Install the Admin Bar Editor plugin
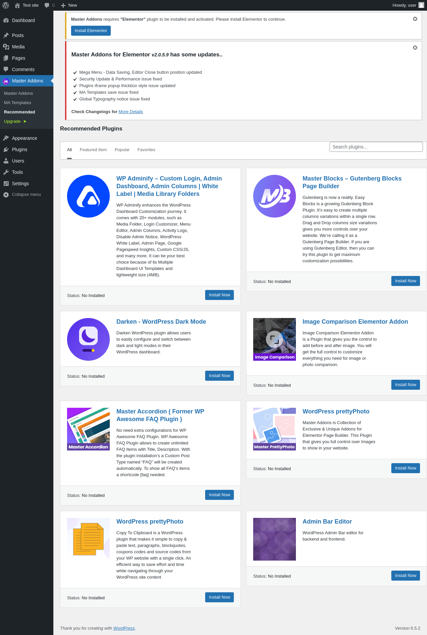 406,576
